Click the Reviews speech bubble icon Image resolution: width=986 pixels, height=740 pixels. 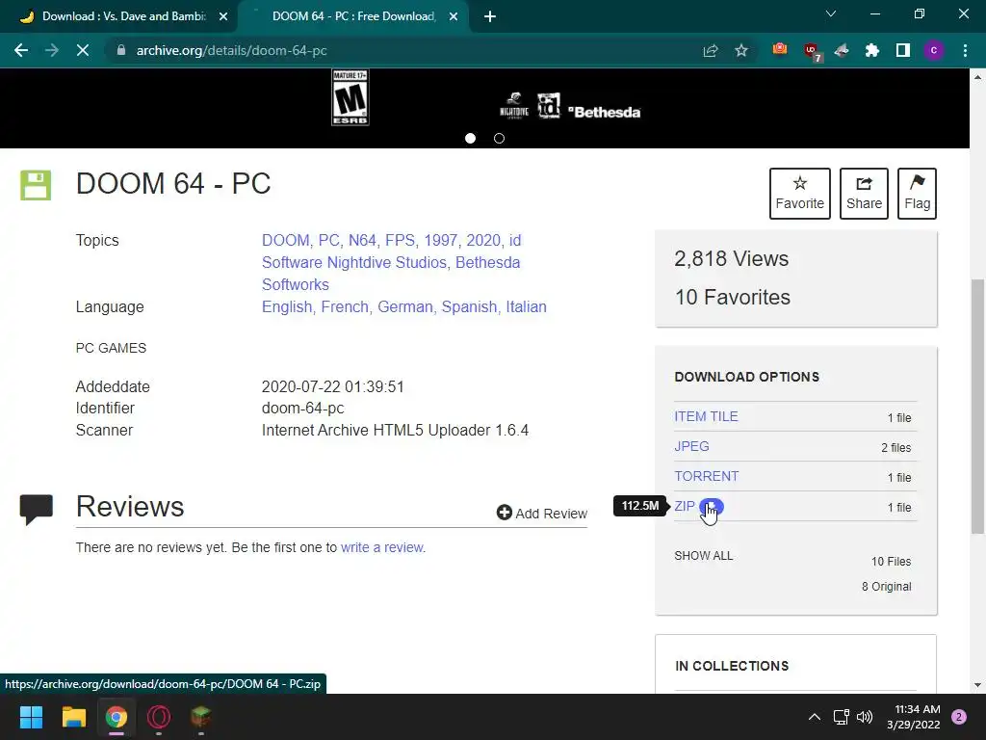(37, 509)
